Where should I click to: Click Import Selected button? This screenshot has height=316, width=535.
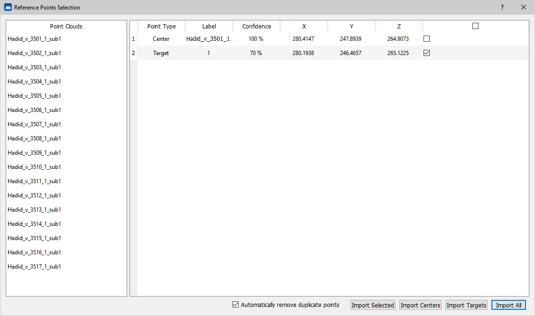373,305
